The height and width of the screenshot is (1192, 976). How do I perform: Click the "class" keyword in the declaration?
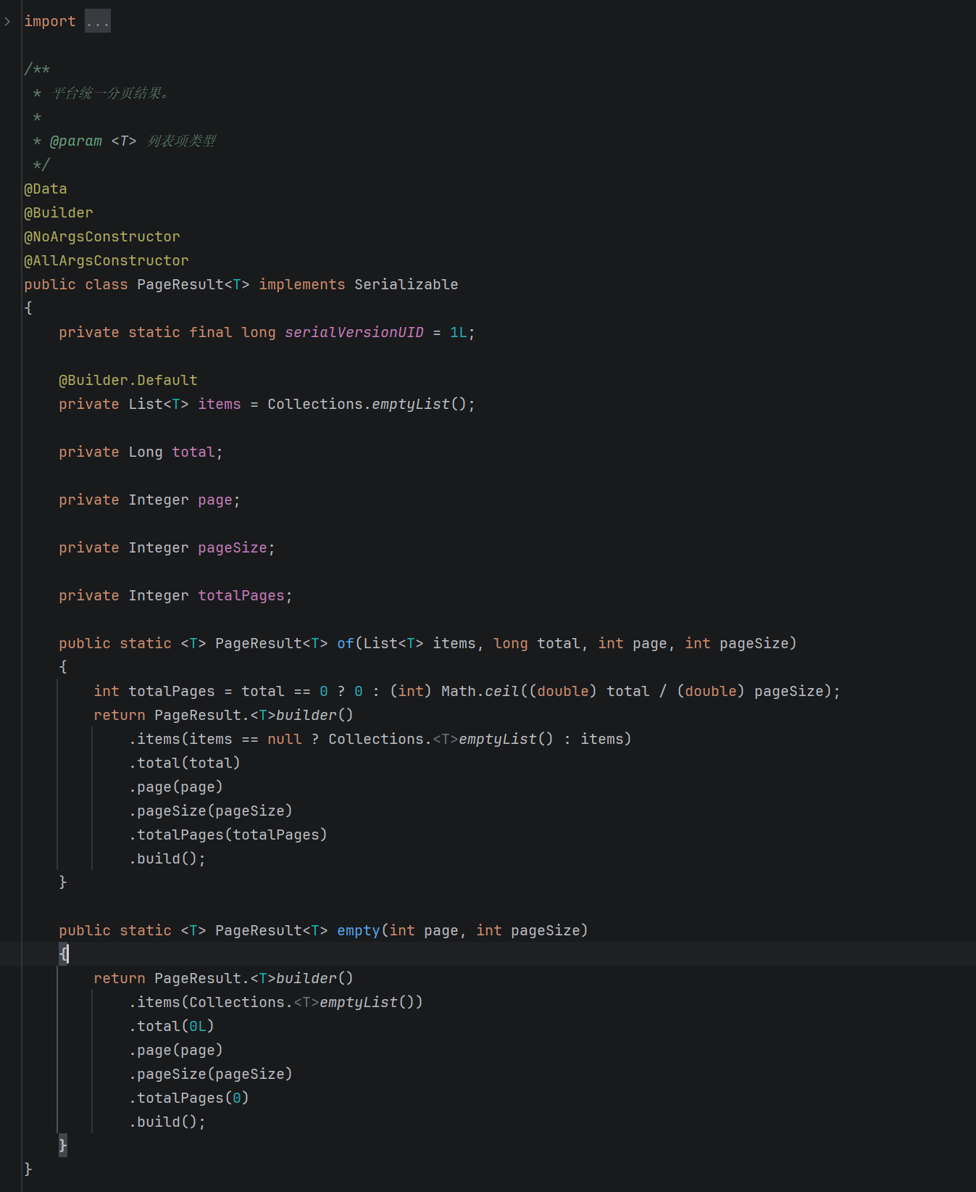click(x=107, y=285)
